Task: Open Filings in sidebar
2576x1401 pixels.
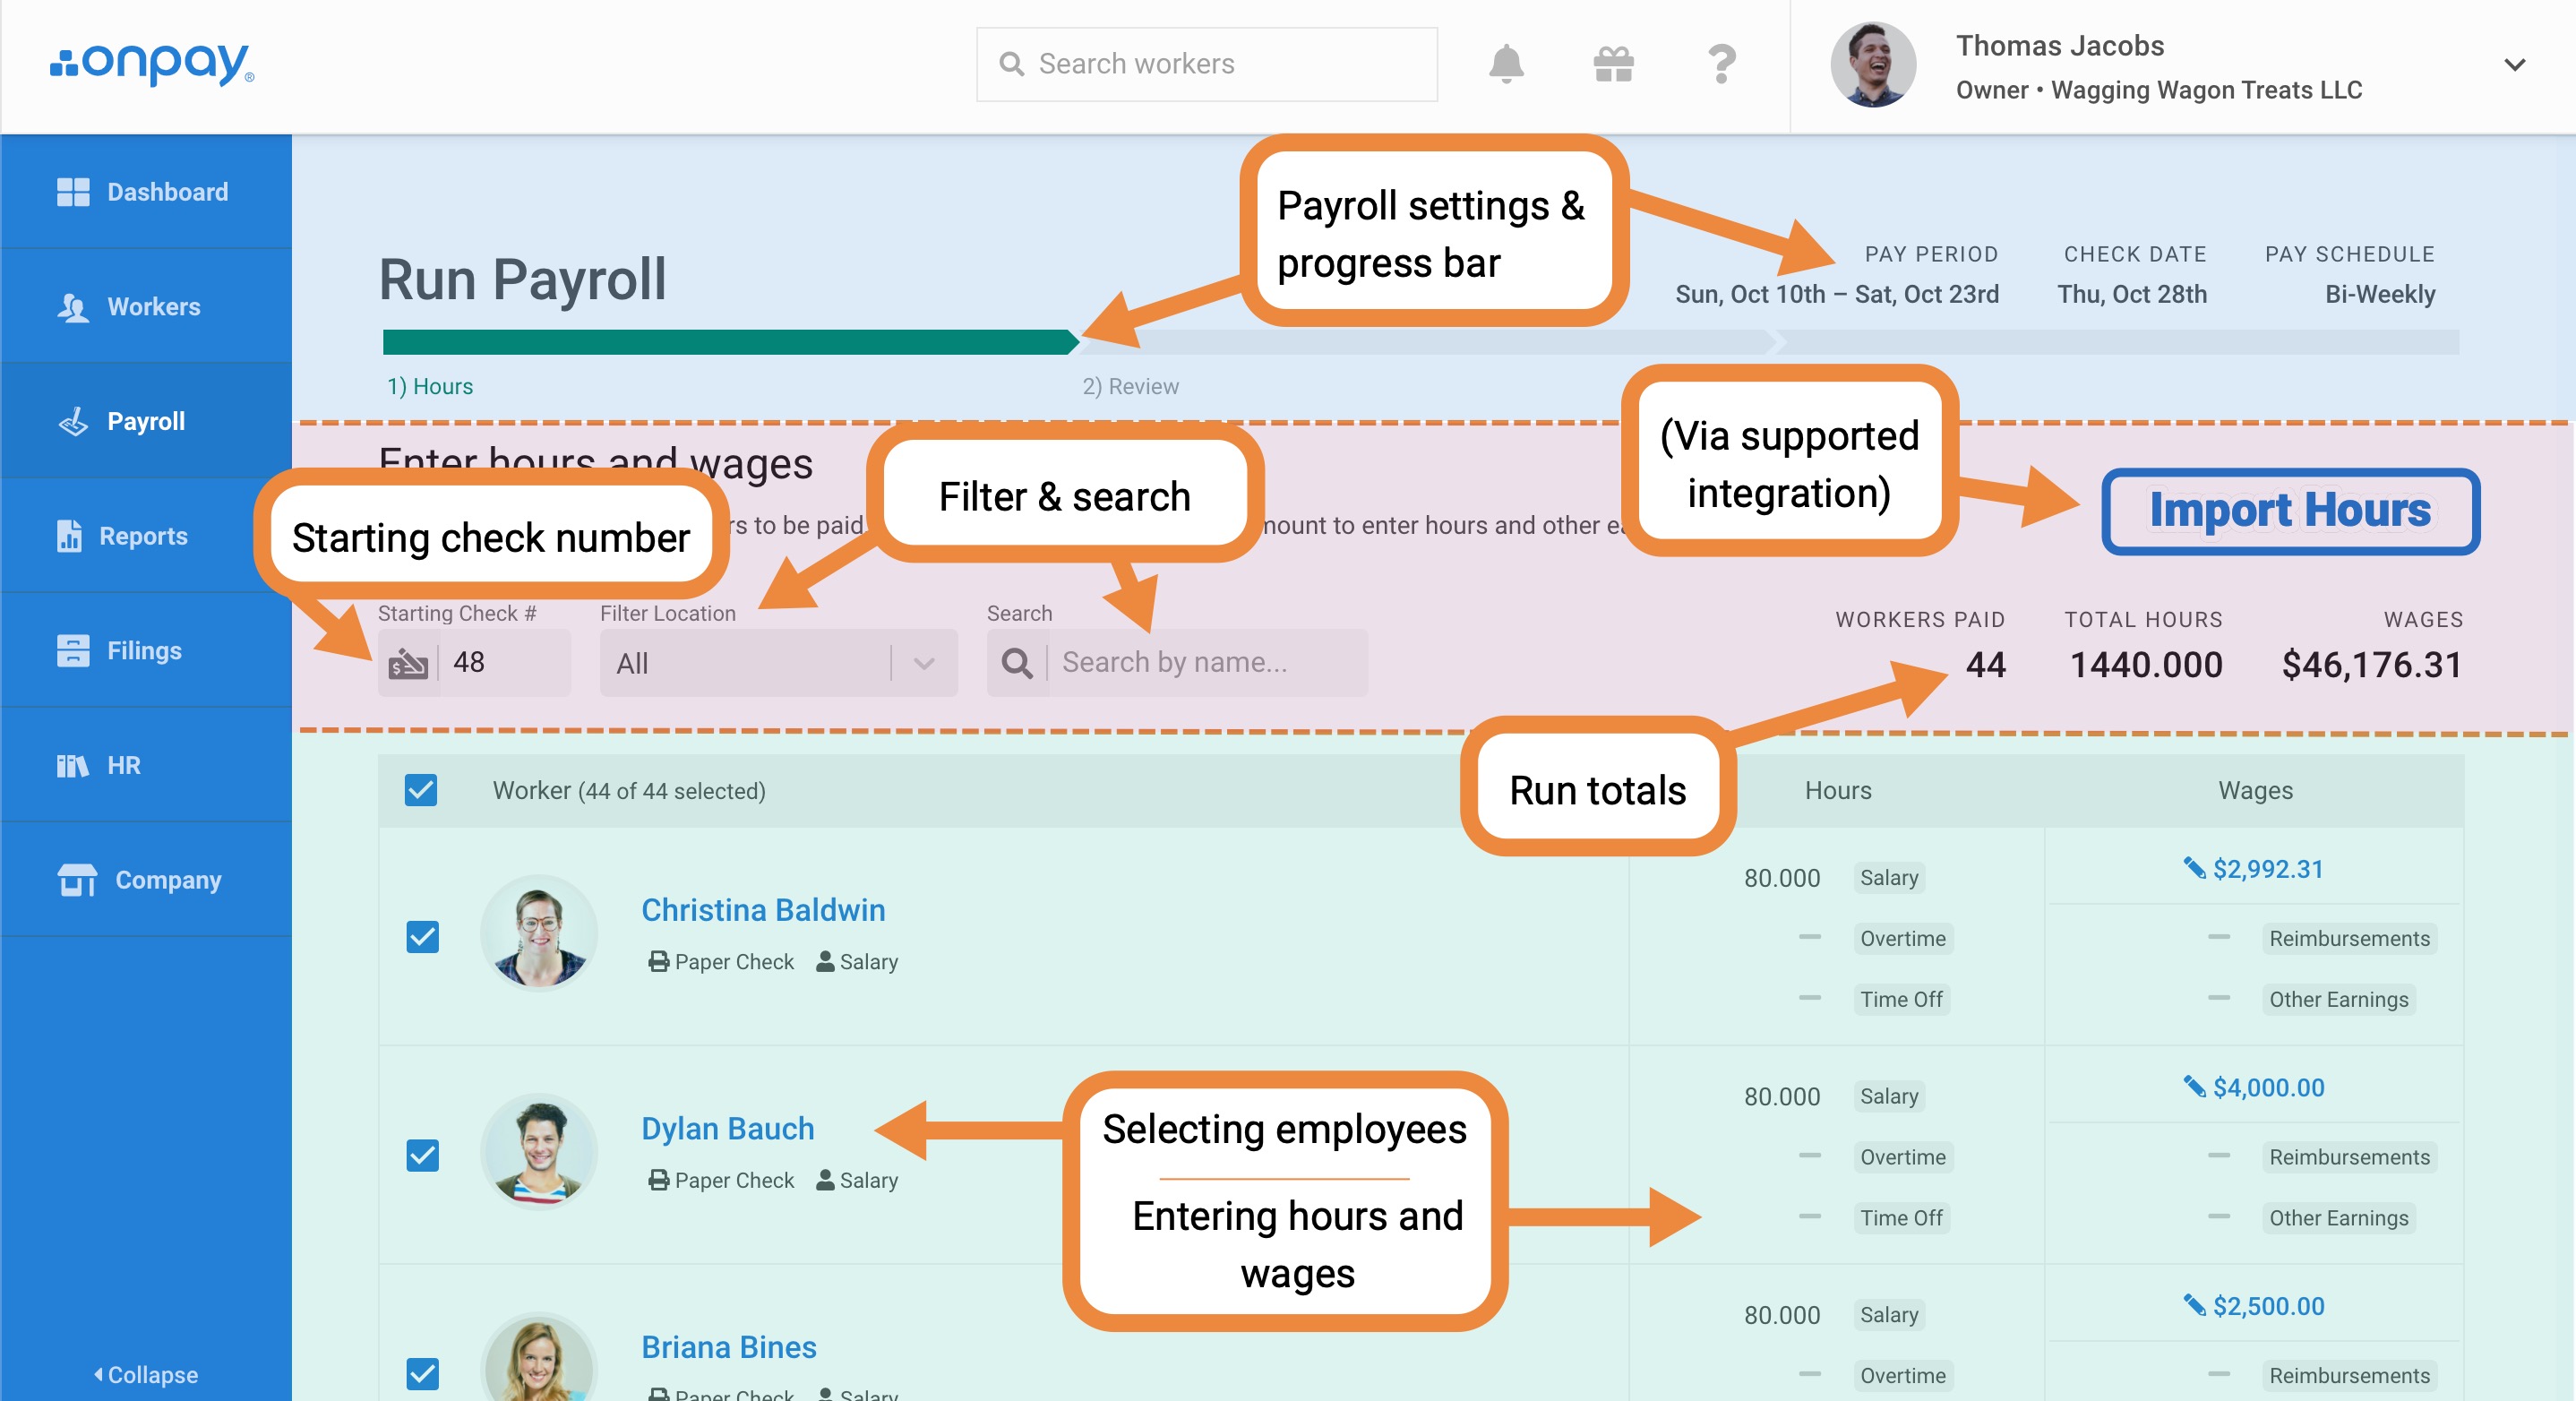Action: [x=146, y=651]
